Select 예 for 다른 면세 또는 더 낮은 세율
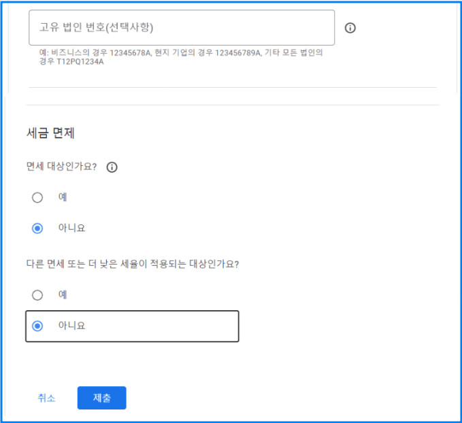Screen dimensions: 462x423 coord(37,295)
